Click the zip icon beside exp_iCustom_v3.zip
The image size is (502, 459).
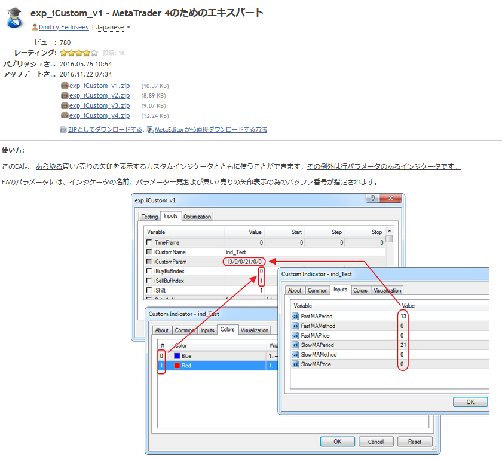coord(65,105)
